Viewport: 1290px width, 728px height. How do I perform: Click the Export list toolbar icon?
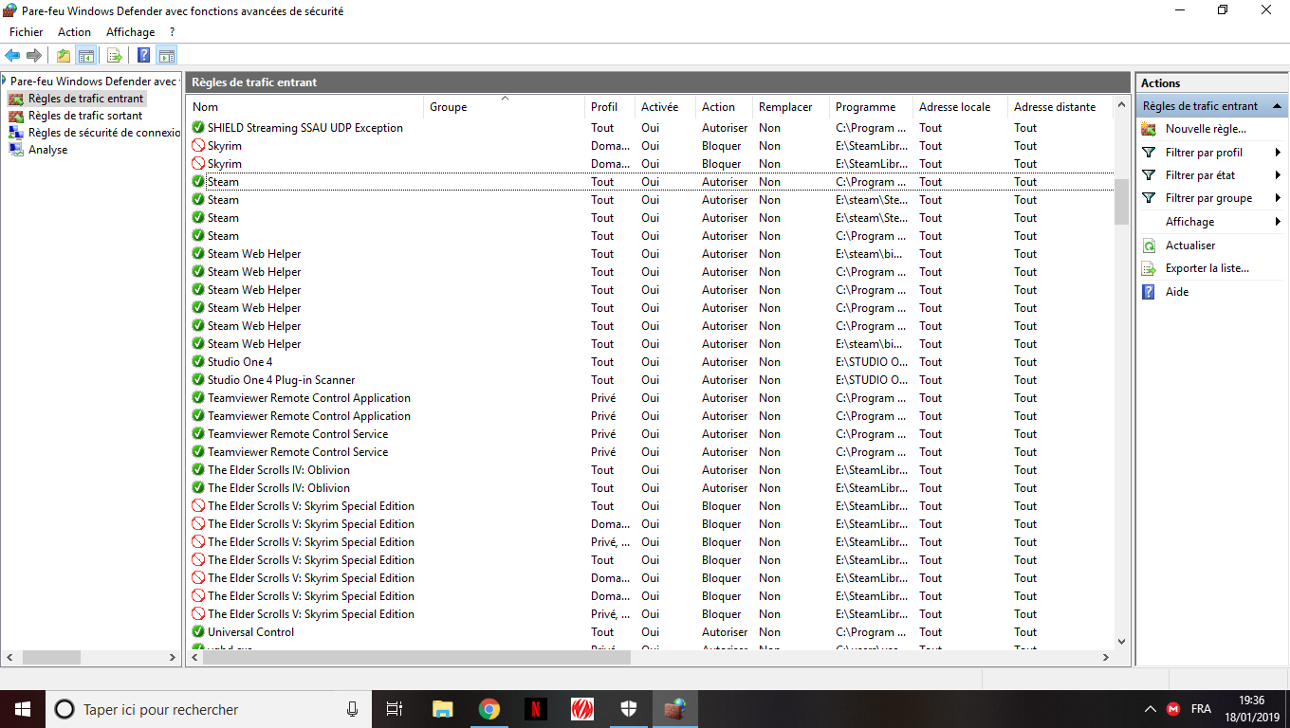115,55
